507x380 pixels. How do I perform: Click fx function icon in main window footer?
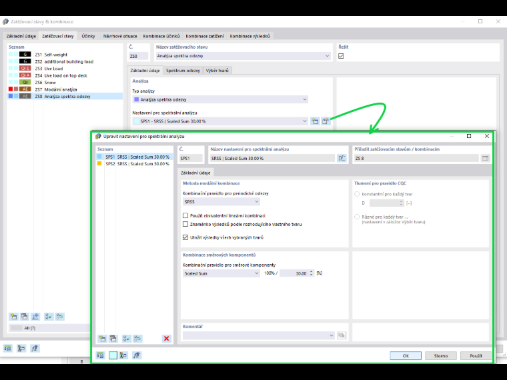(x=35, y=348)
